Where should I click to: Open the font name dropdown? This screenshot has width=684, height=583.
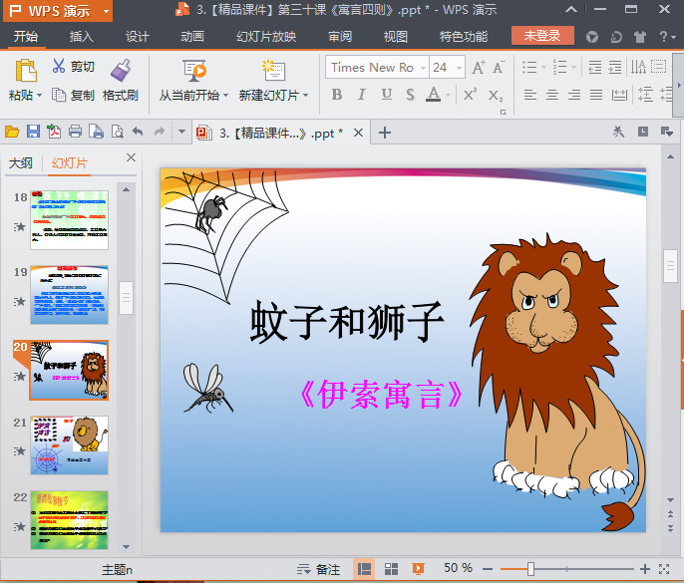click(423, 68)
